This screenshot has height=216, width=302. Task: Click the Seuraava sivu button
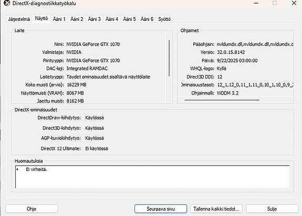pos(161,209)
